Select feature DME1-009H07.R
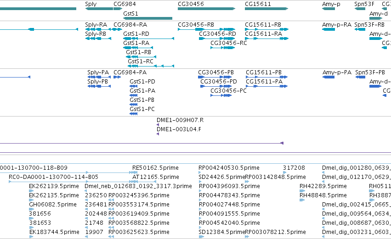391x239 pixels. 180,120
